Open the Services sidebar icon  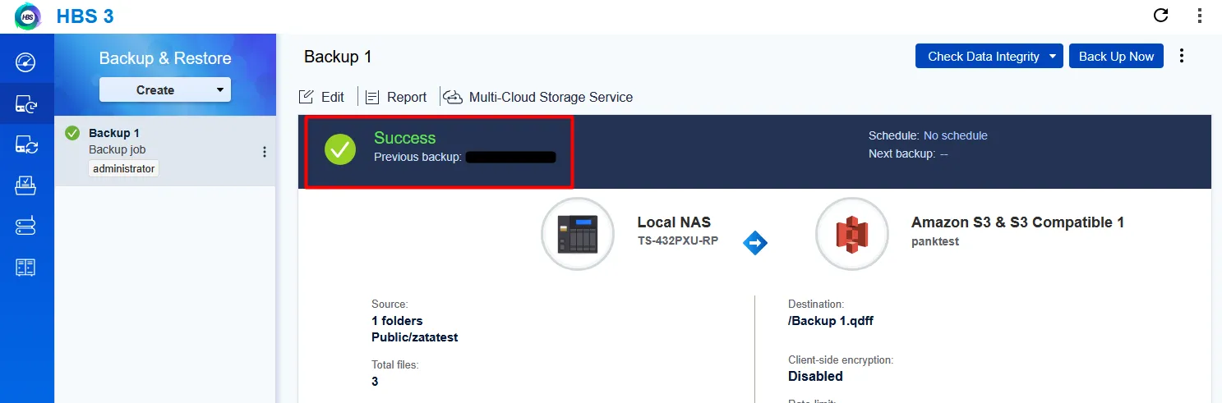tap(26, 227)
